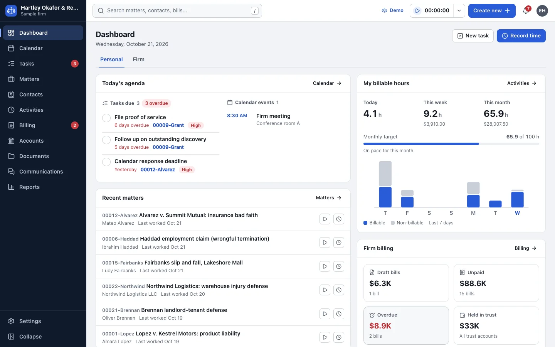Mark File proof of service complete

pos(106,118)
